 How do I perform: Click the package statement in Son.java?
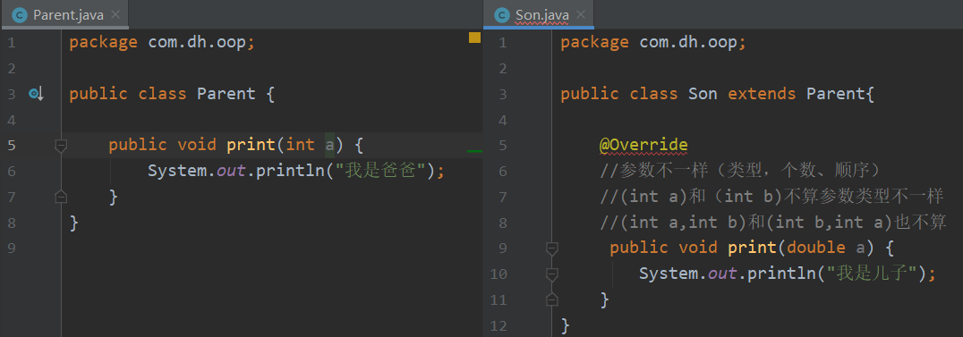[652, 43]
